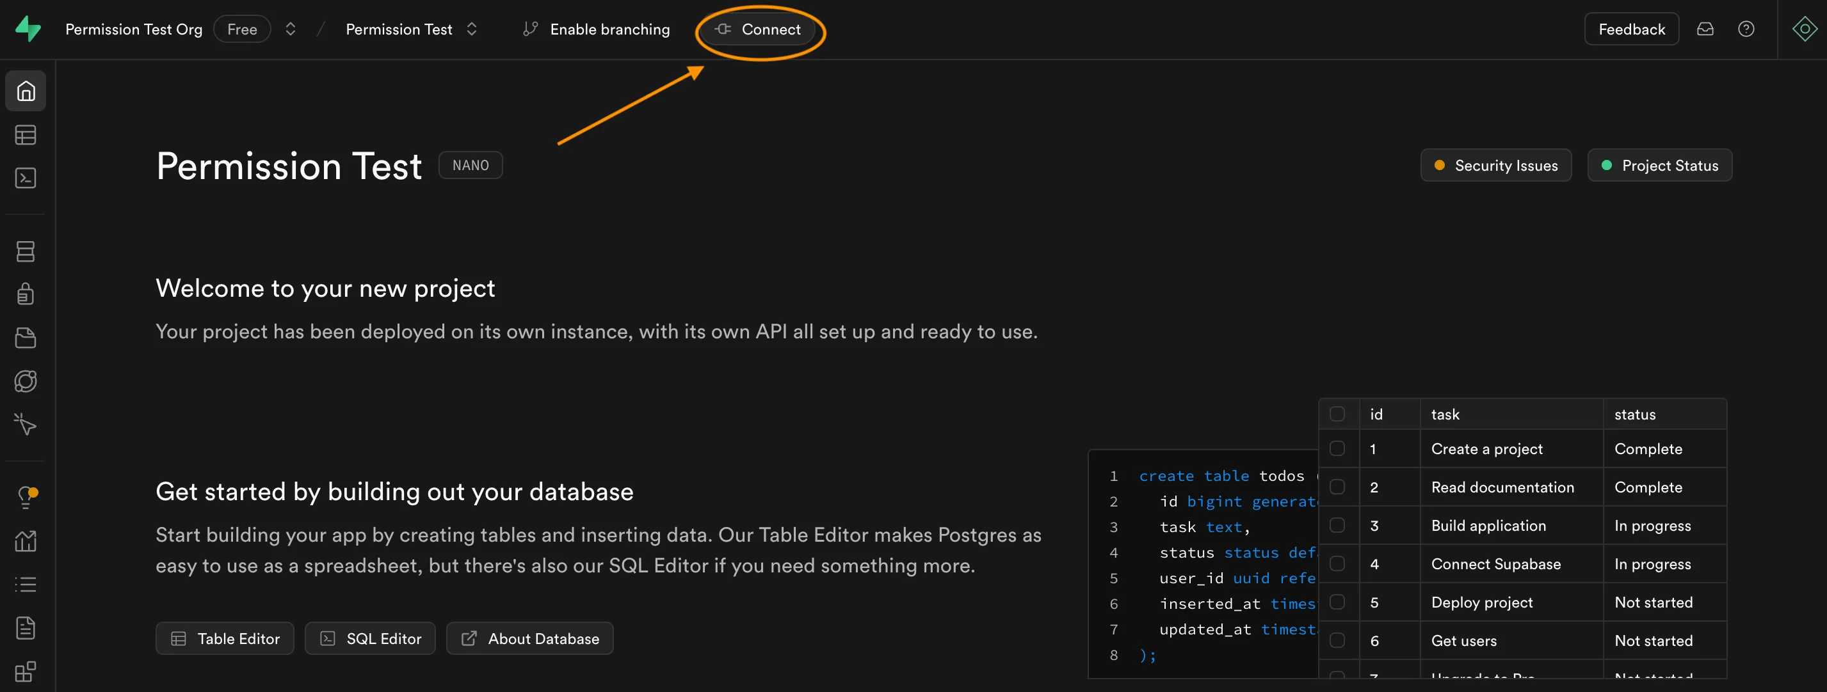Open the Database sidebar icon
This screenshot has height=692, width=1827.
coord(26,251)
